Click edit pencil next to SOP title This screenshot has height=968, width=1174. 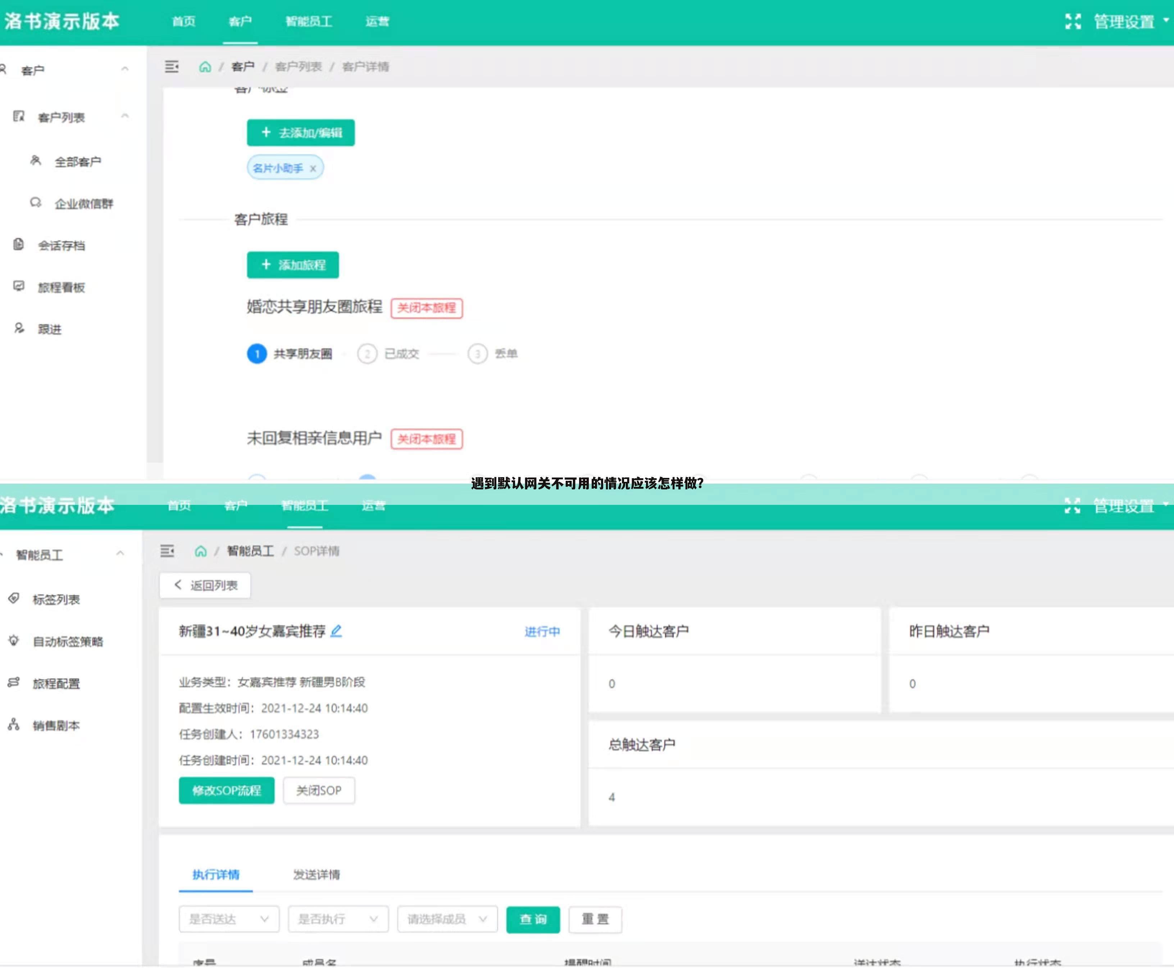point(336,631)
